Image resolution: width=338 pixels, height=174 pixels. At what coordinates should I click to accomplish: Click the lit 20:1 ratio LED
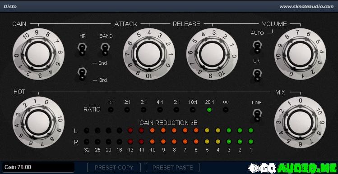coord(209,110)
